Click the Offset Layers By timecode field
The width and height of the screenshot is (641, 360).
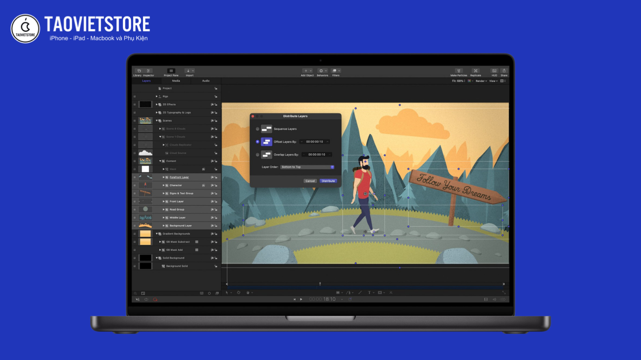click(315, 142)
